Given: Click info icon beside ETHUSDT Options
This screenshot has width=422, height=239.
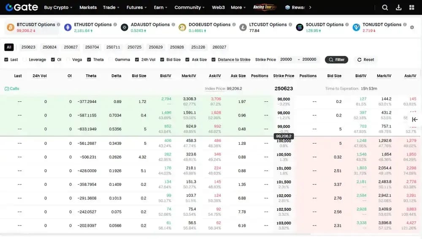Looking at the screenshot, I should (x=115, y=24).
